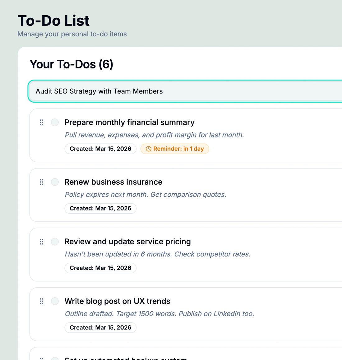342x360 pixels.
Task: Click the note 'Hasn't been updated in 6 months'
Action: pos(157,254)
